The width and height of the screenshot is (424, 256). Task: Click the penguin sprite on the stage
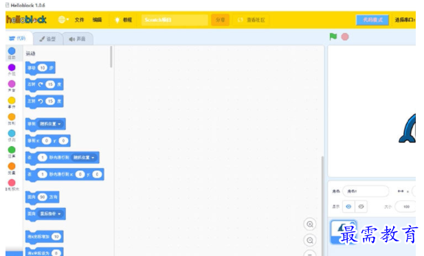[x=408, y=128]
